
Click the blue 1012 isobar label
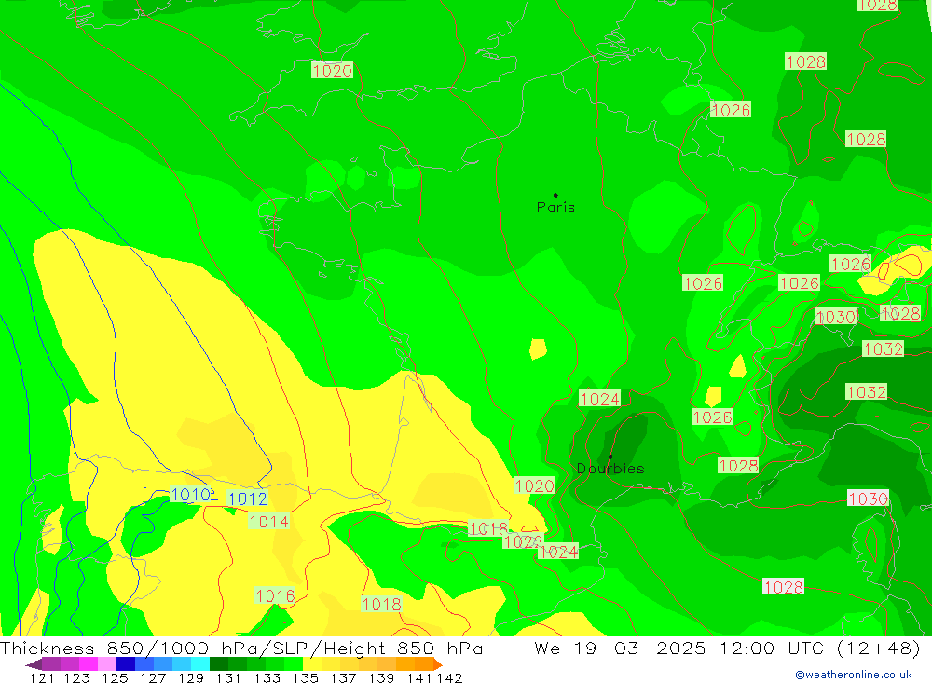[247, 499]
